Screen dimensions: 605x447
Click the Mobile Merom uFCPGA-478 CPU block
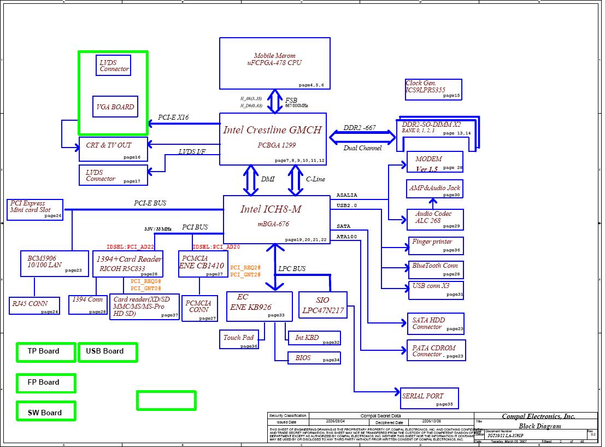275,63
